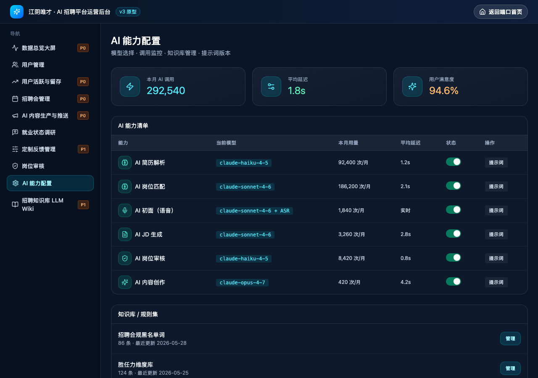Viewport: 538px width, 378px height.
Task: Toggle the AI 简历解析 status switch
Action: click(x=454, y=162)
